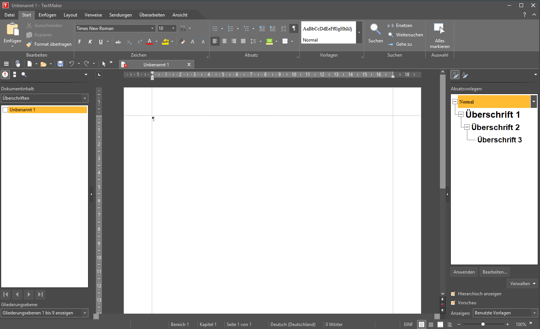Undo the last action
Image resolution: width=540 pixels, height=329 pixels.
point(72,64)
